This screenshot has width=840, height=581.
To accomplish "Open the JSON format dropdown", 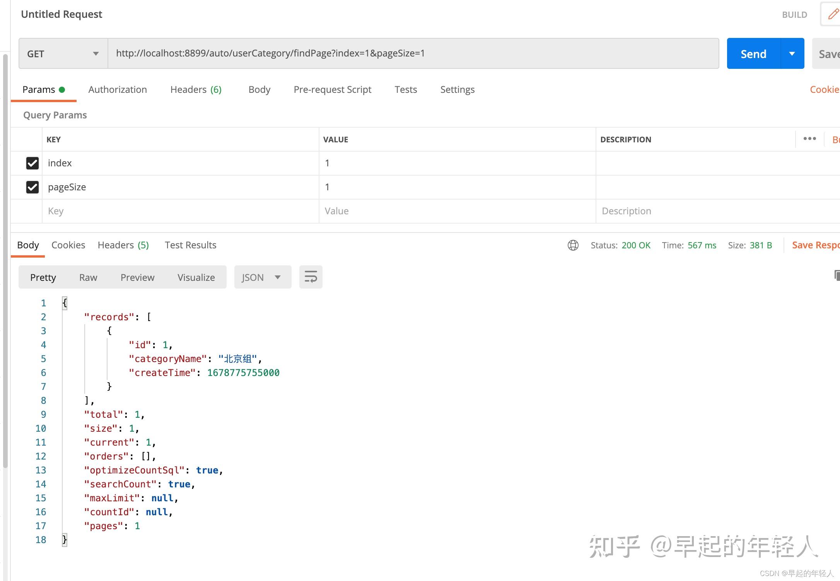I will pos(263,277).
